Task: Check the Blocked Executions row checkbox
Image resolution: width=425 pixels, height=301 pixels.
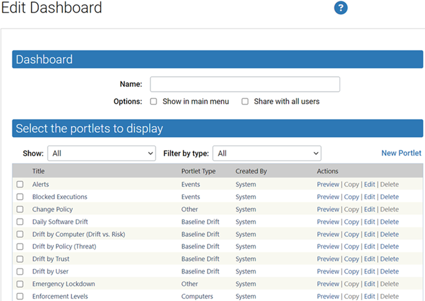Action: click(x=20, y=197)
